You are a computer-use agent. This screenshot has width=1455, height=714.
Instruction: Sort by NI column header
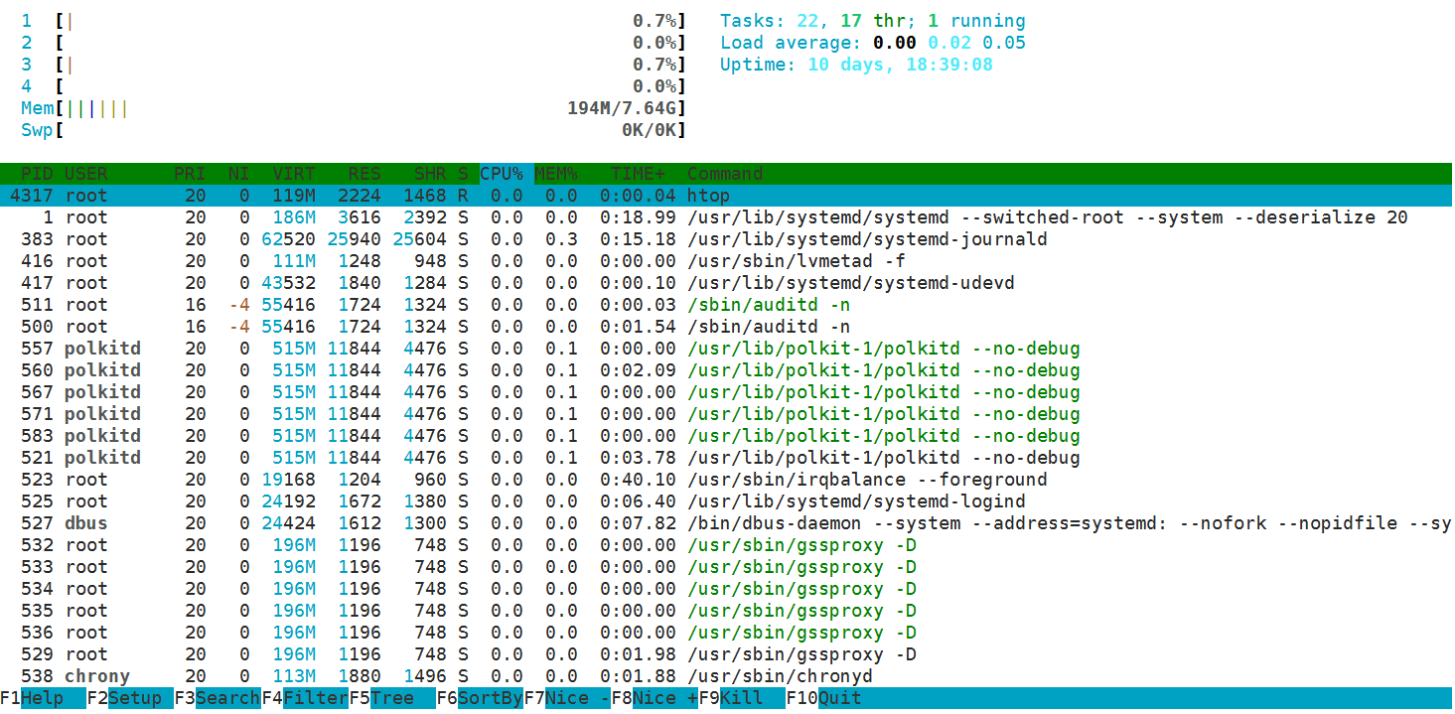(x=238, y=174)
